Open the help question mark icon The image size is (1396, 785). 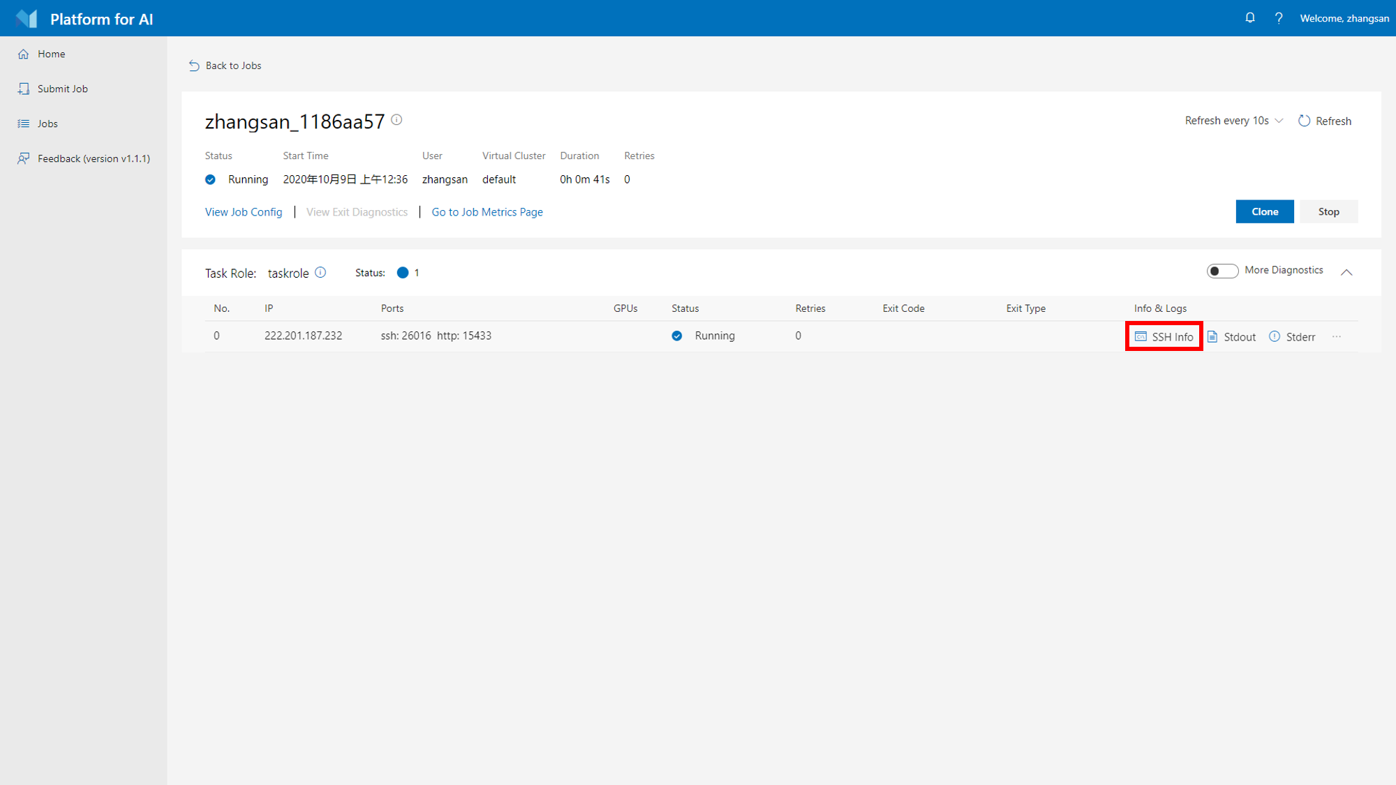coord(1279,18)
